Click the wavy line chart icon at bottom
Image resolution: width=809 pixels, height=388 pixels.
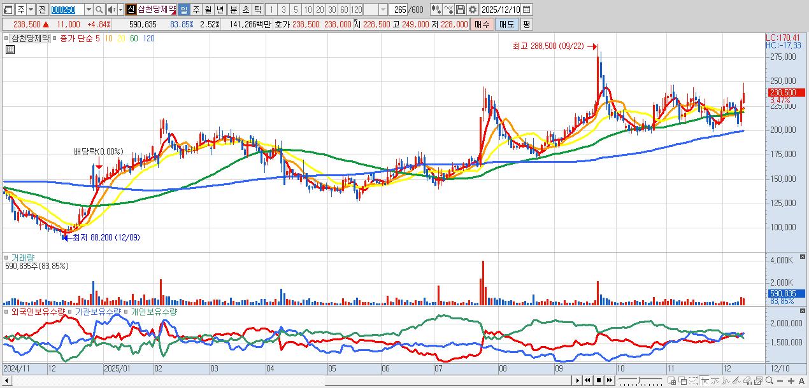715,381
